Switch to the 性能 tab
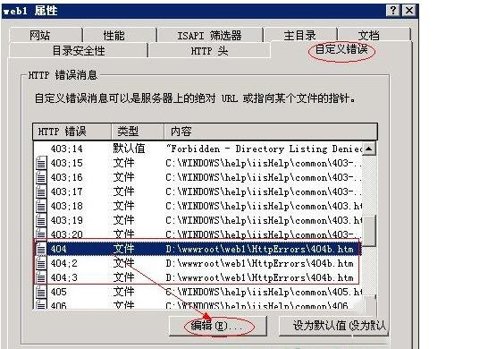This screenshot has height=349, width=488. pyautogui.click(x=120, y=35)
